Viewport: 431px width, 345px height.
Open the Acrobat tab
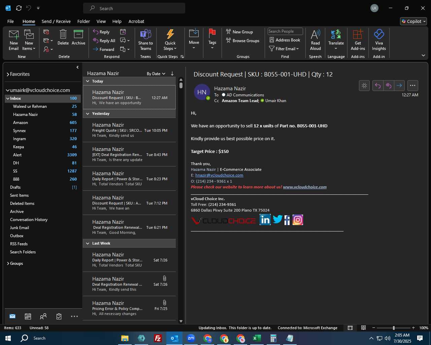pos(136,21)
